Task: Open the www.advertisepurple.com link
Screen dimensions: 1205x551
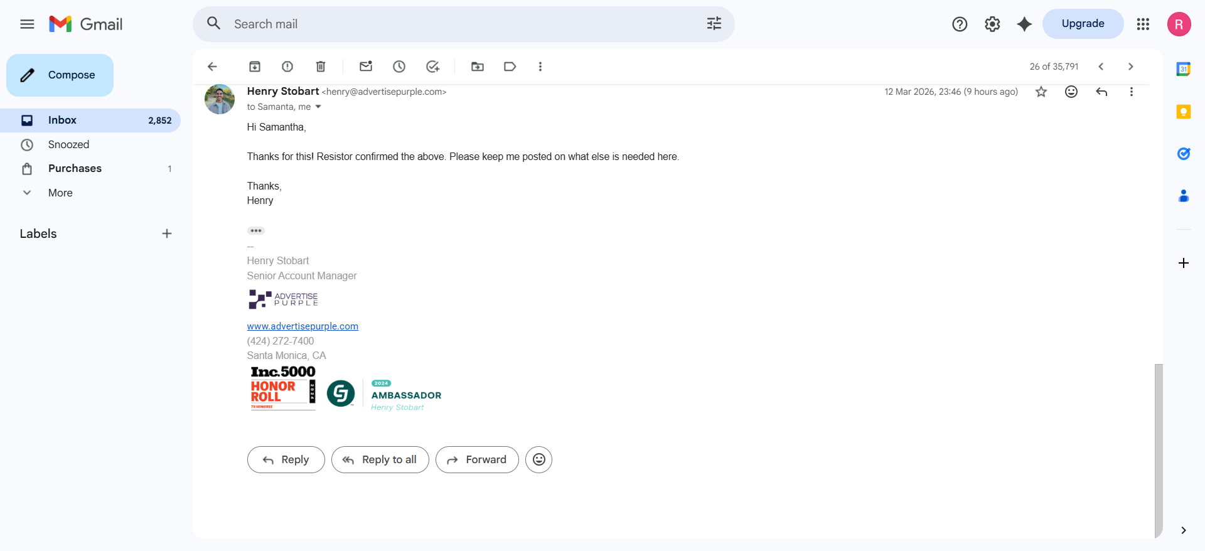Action: point(303,326)
